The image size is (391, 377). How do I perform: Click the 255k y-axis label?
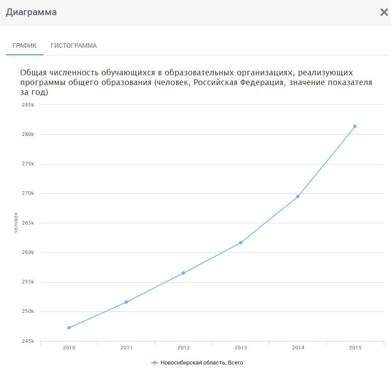coord(28,282)
